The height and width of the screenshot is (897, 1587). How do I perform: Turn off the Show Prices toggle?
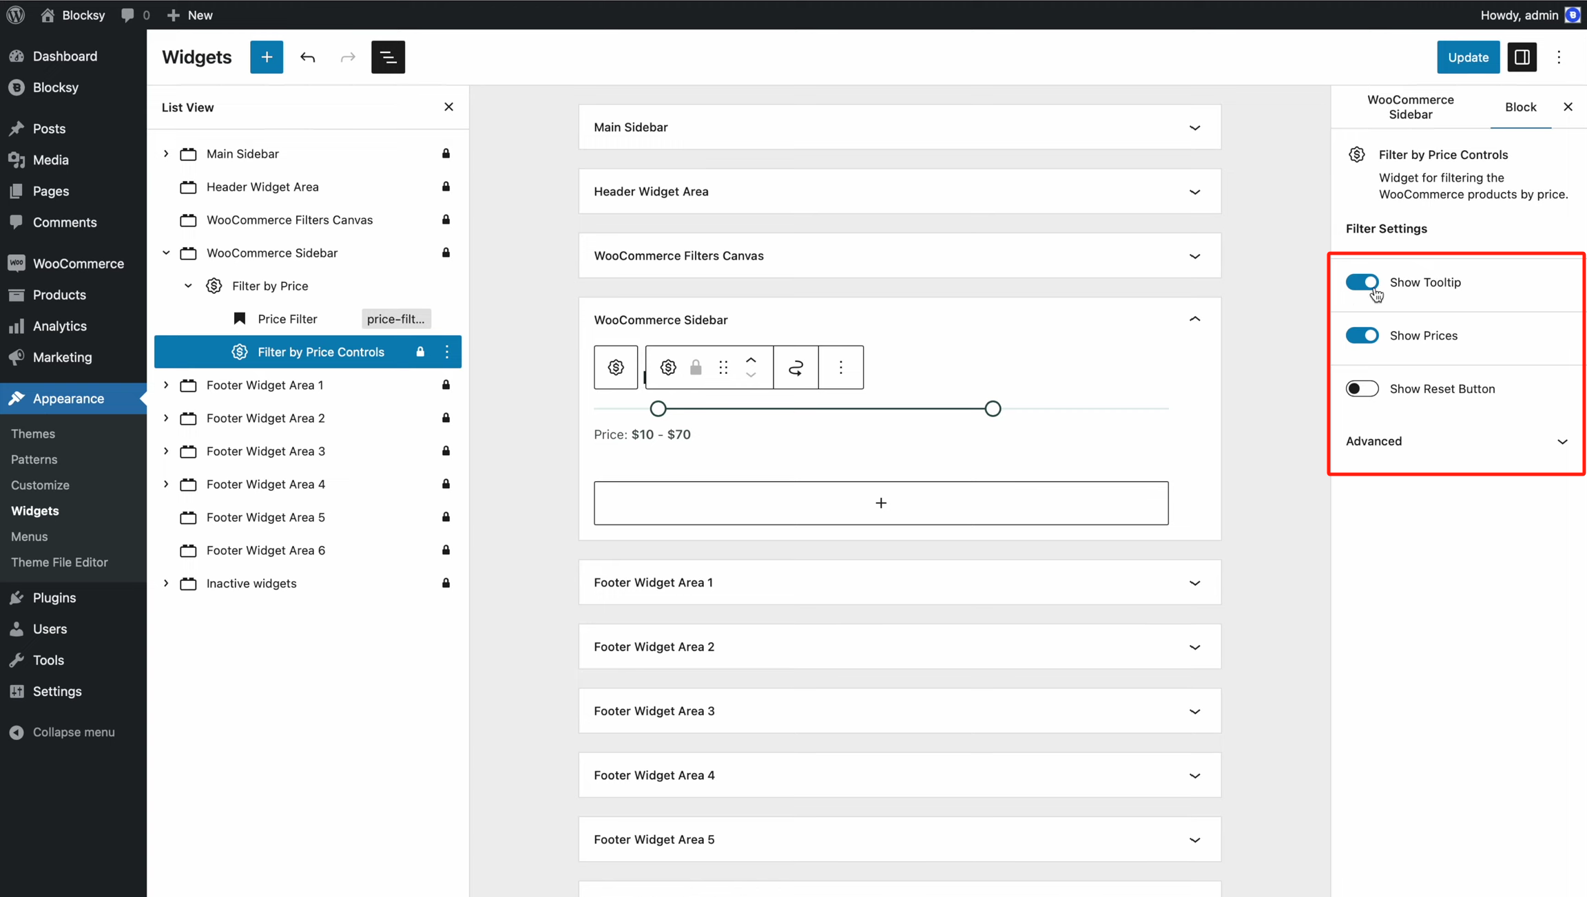[1362, 335]
